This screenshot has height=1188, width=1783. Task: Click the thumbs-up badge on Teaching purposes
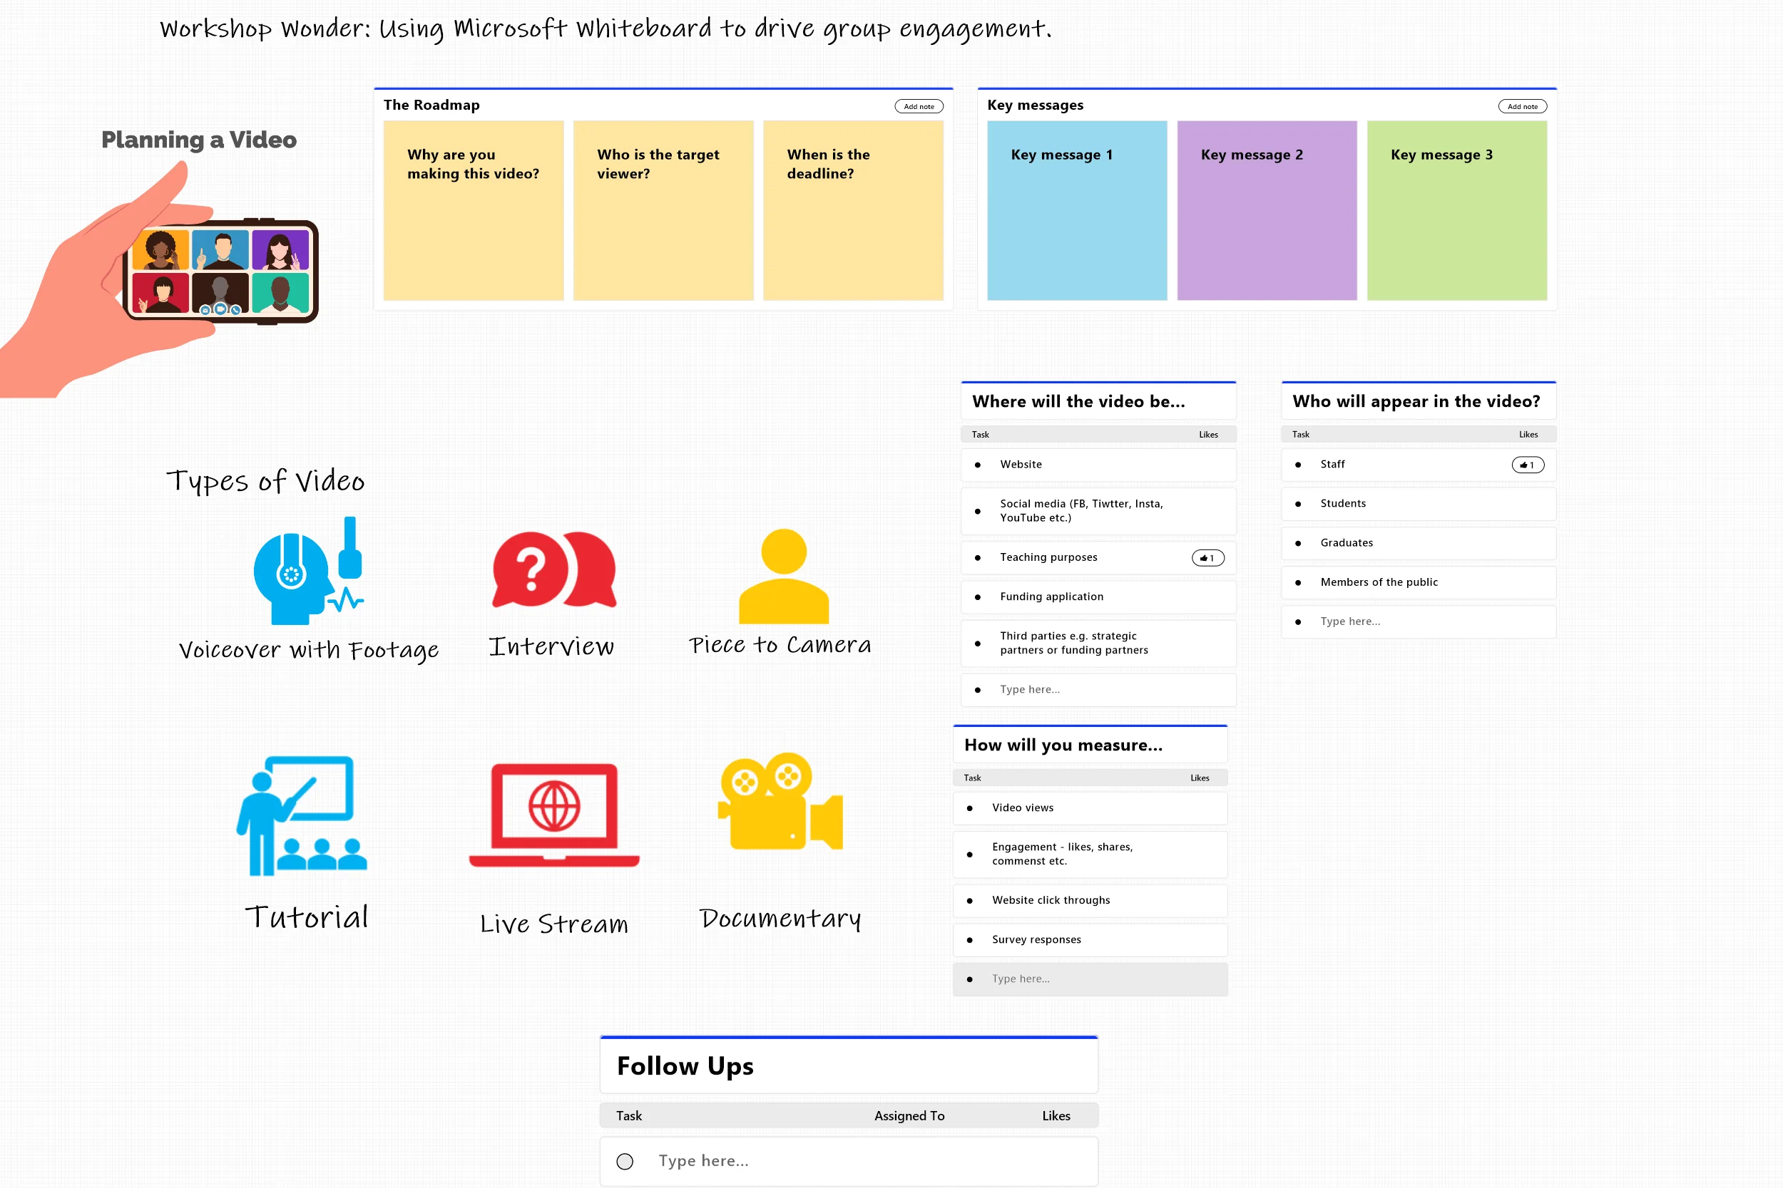(1207, 557)
